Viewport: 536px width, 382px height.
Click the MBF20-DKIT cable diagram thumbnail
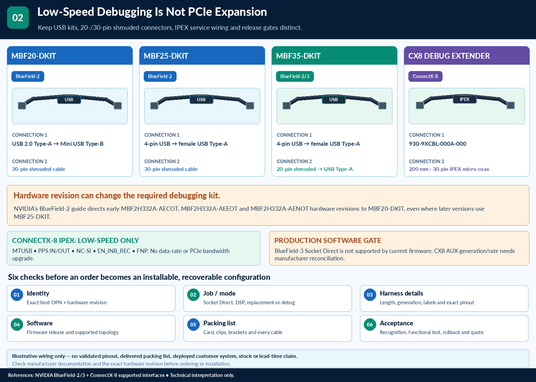pos(70,106)
